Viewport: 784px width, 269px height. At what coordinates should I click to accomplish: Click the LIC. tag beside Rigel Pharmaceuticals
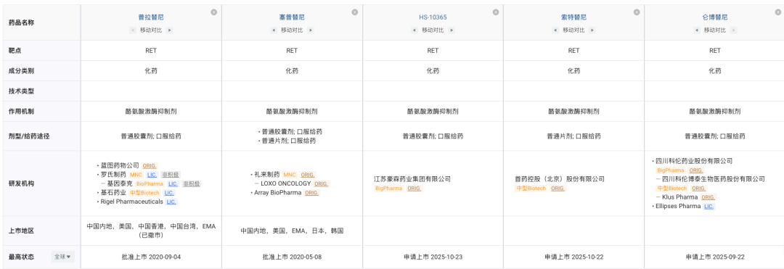[x=172, y=202]
